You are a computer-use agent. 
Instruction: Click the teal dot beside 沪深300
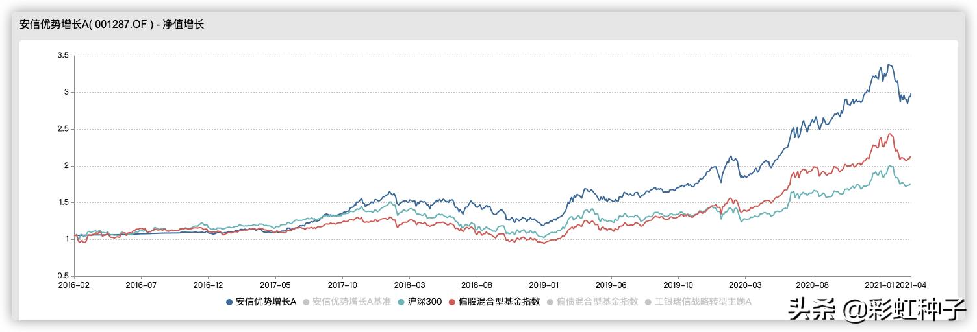[401, 302]
